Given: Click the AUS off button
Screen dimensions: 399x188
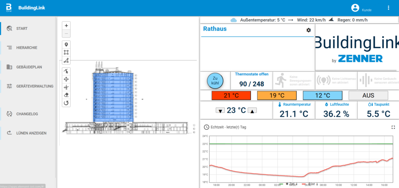Looking at the screenshot, I should tap(368, 96).
